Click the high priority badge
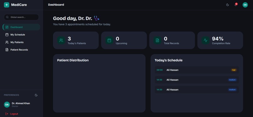 (234, 70)
